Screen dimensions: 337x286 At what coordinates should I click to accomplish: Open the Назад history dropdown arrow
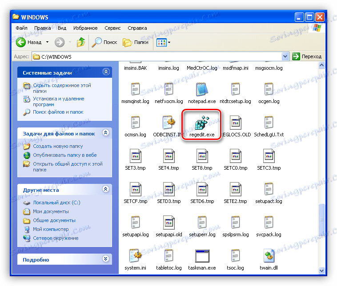(47, 42)
